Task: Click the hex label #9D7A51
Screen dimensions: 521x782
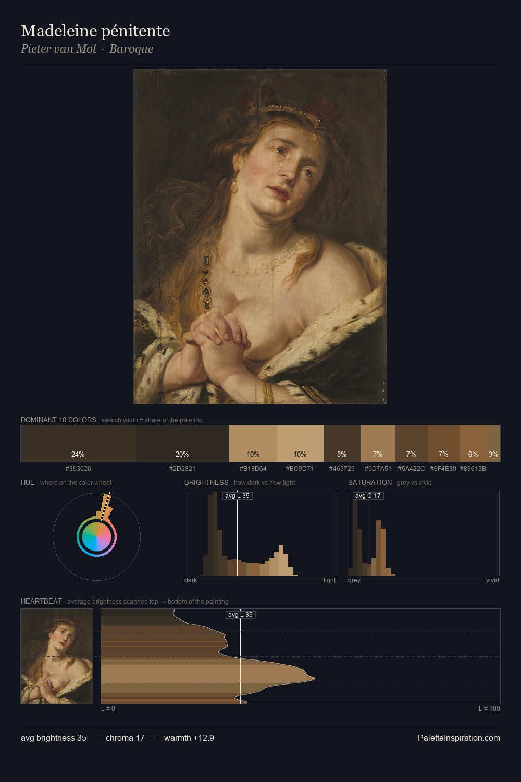Action: tap(378, 469)
